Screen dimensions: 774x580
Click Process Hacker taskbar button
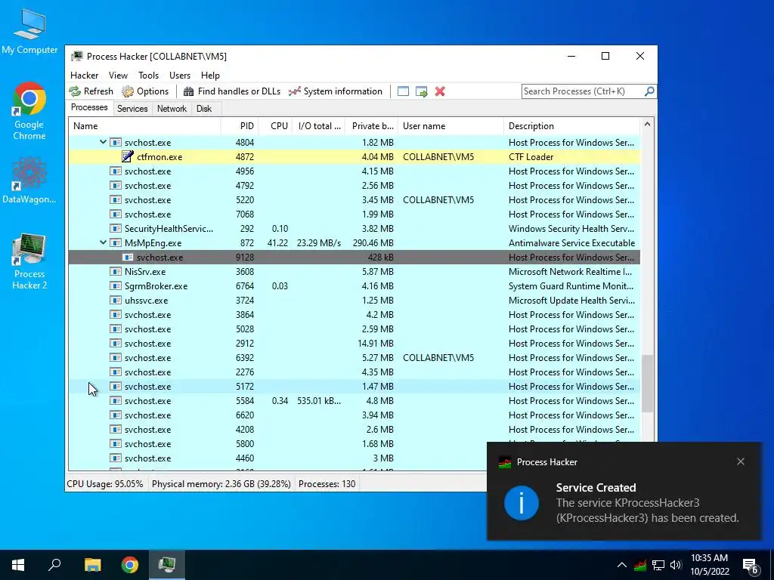coord(167,565)
